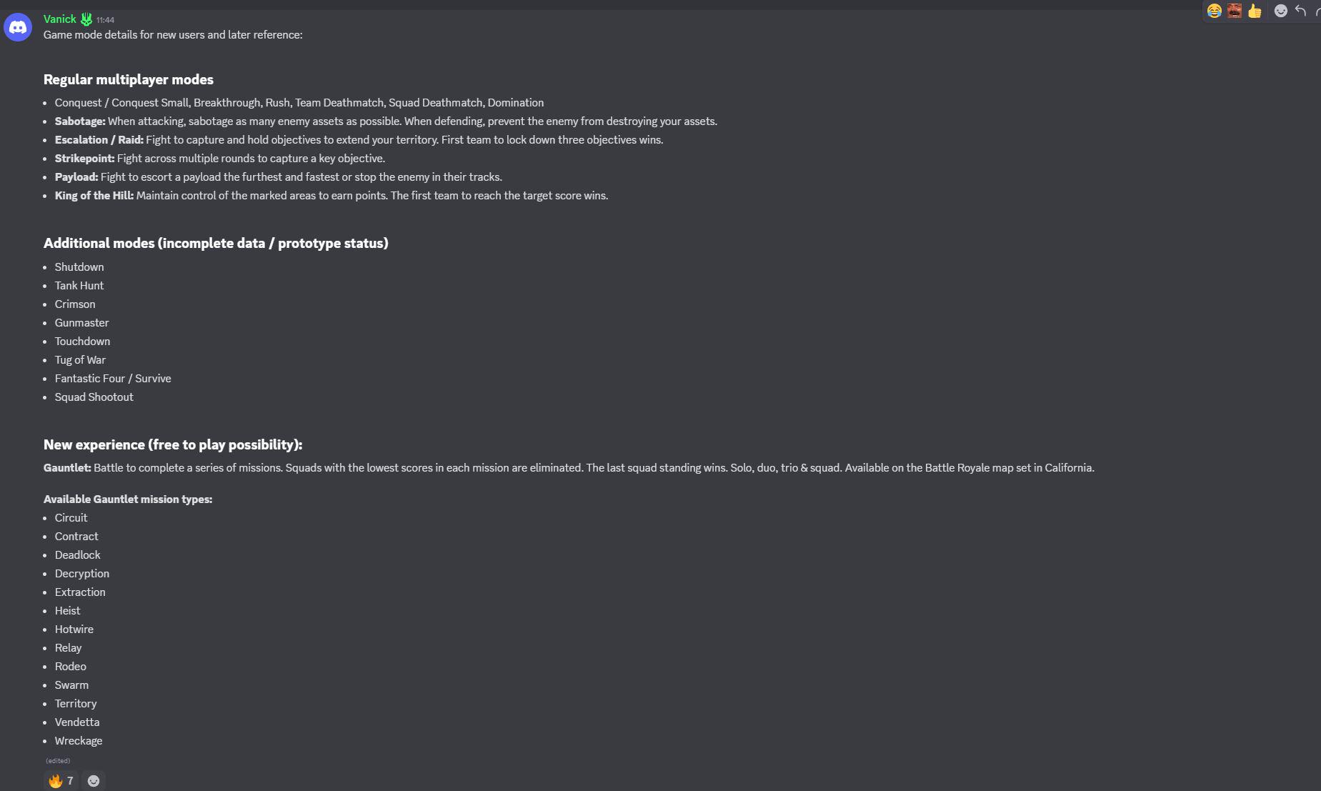Image resolution: width=1321 pixels, height=791 pixels.
Task: Click the Available Gauntlet mission types label
Action: point(128,499)
